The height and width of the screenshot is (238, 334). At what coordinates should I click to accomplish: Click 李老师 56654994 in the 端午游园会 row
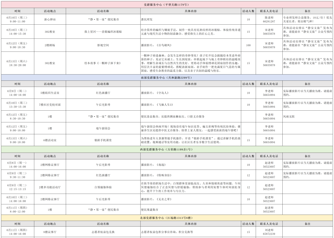269,129
